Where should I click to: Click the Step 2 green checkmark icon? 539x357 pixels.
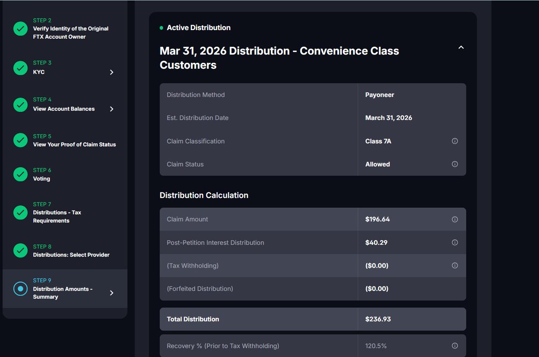click(21, 29)
